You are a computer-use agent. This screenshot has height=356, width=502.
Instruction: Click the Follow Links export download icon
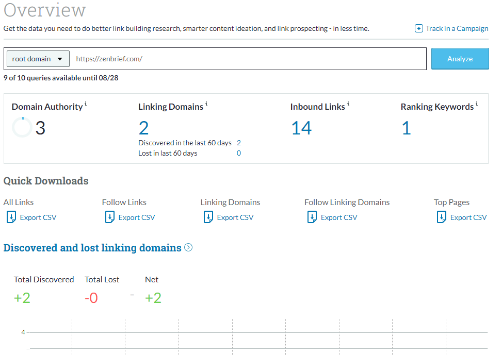(110, 217)
